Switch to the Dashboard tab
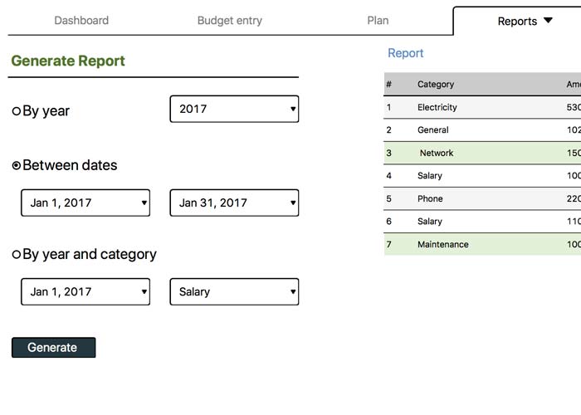 click(x=81, y=21)
